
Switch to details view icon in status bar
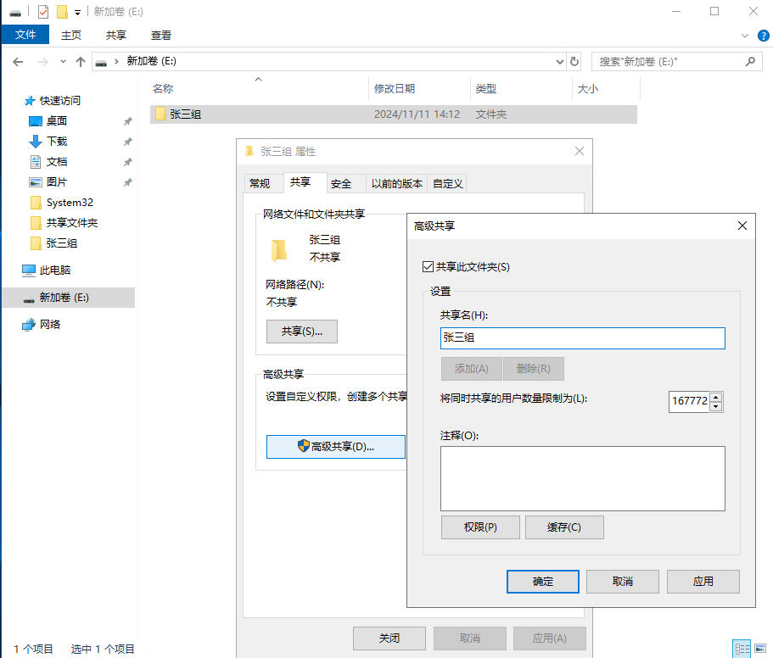click(x=742, y=649)
